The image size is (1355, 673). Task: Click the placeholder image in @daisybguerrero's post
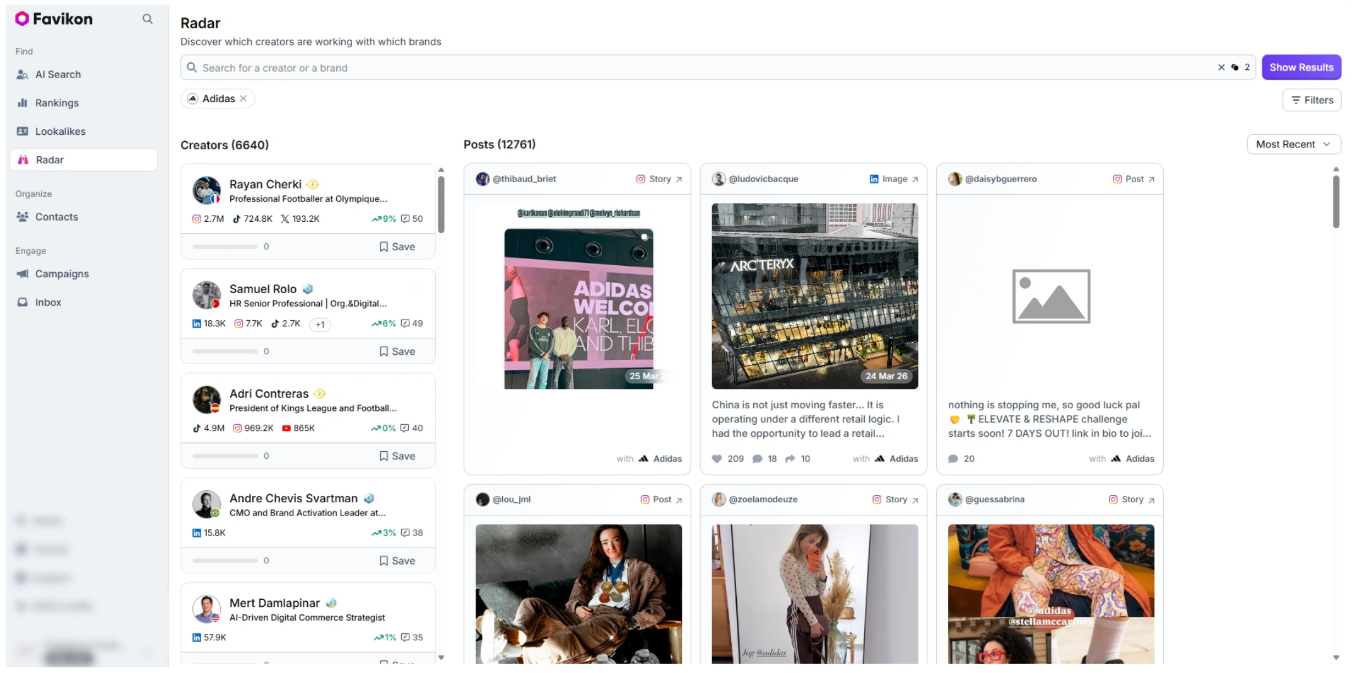[1052, 297]
